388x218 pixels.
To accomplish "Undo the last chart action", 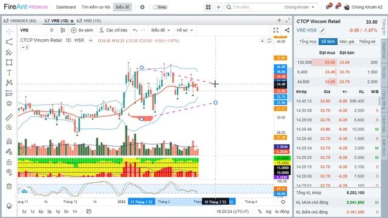I will (135, 30).
